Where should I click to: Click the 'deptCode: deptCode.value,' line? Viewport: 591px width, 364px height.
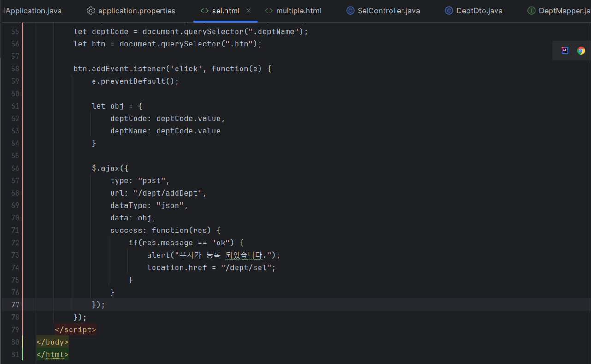pos(167,118)
